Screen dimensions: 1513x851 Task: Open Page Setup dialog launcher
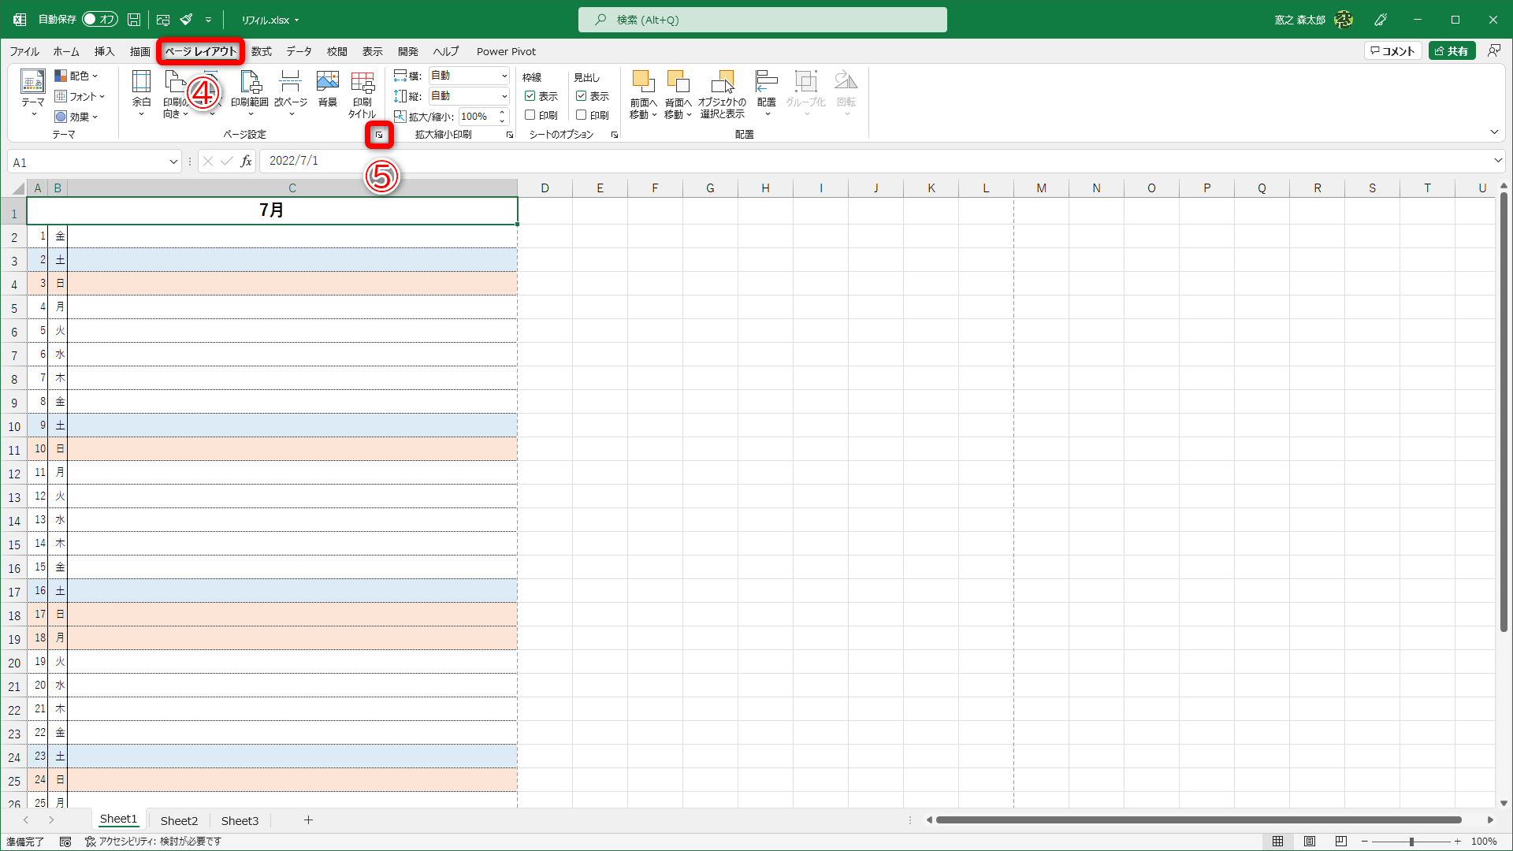[x=379, y=135]
